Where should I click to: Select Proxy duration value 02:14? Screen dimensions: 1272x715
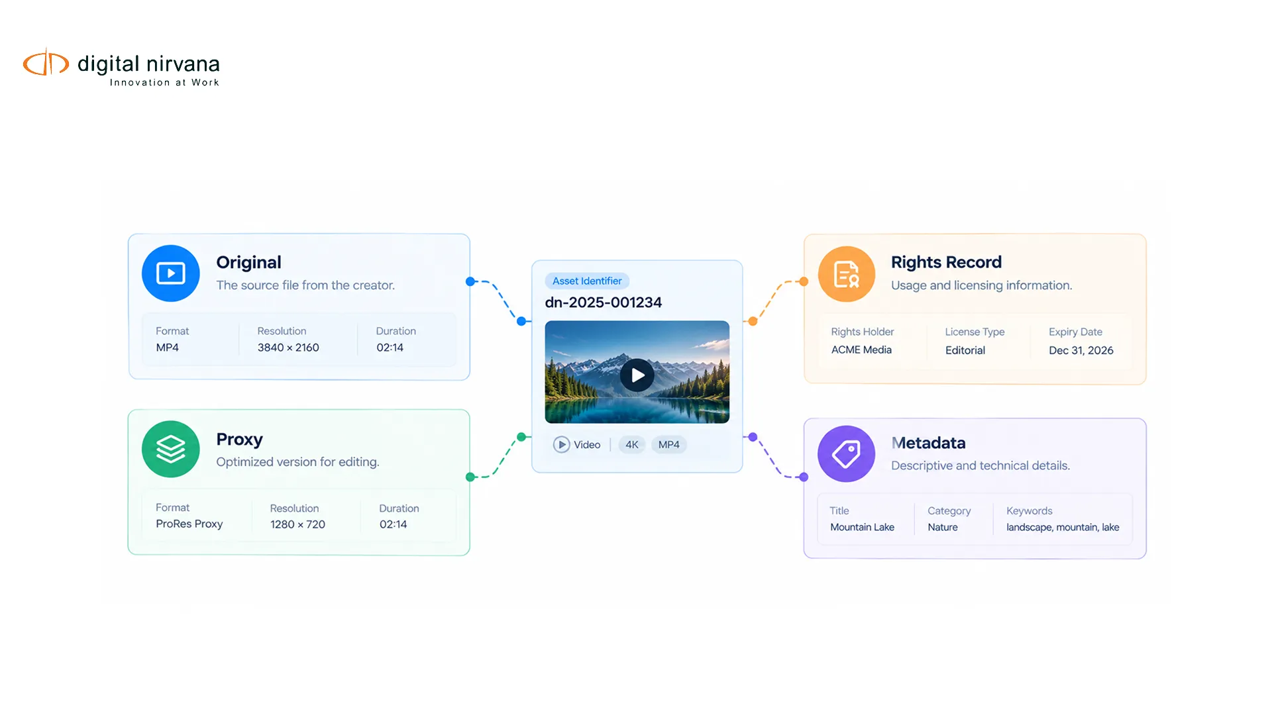(x=394, y=524)
